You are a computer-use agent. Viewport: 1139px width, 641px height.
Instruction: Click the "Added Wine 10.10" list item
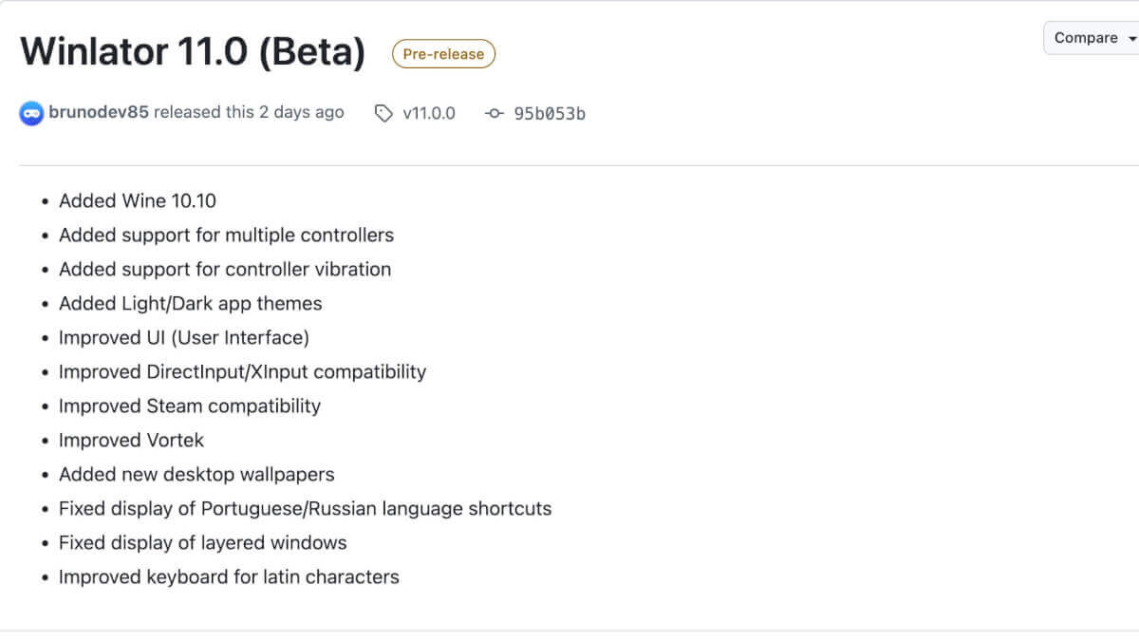(x=138, y=200)
